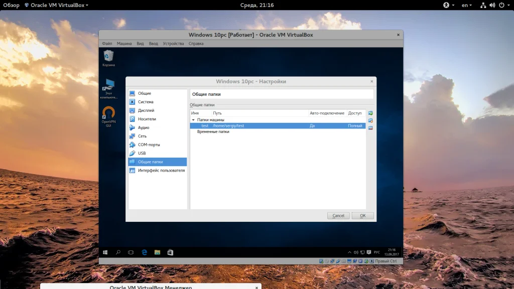Open the Сеть network settings
The height and width of the screenshot is (289, 514).
142,136
